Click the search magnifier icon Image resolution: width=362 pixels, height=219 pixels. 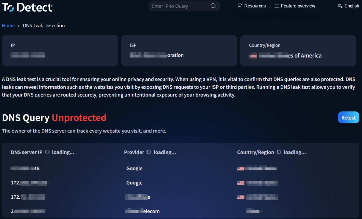[x=213, y=6]
